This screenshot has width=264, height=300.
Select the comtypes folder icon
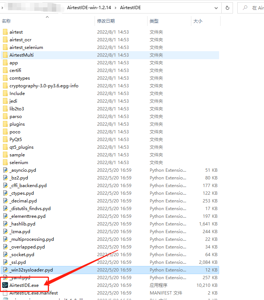coord(5,78)
